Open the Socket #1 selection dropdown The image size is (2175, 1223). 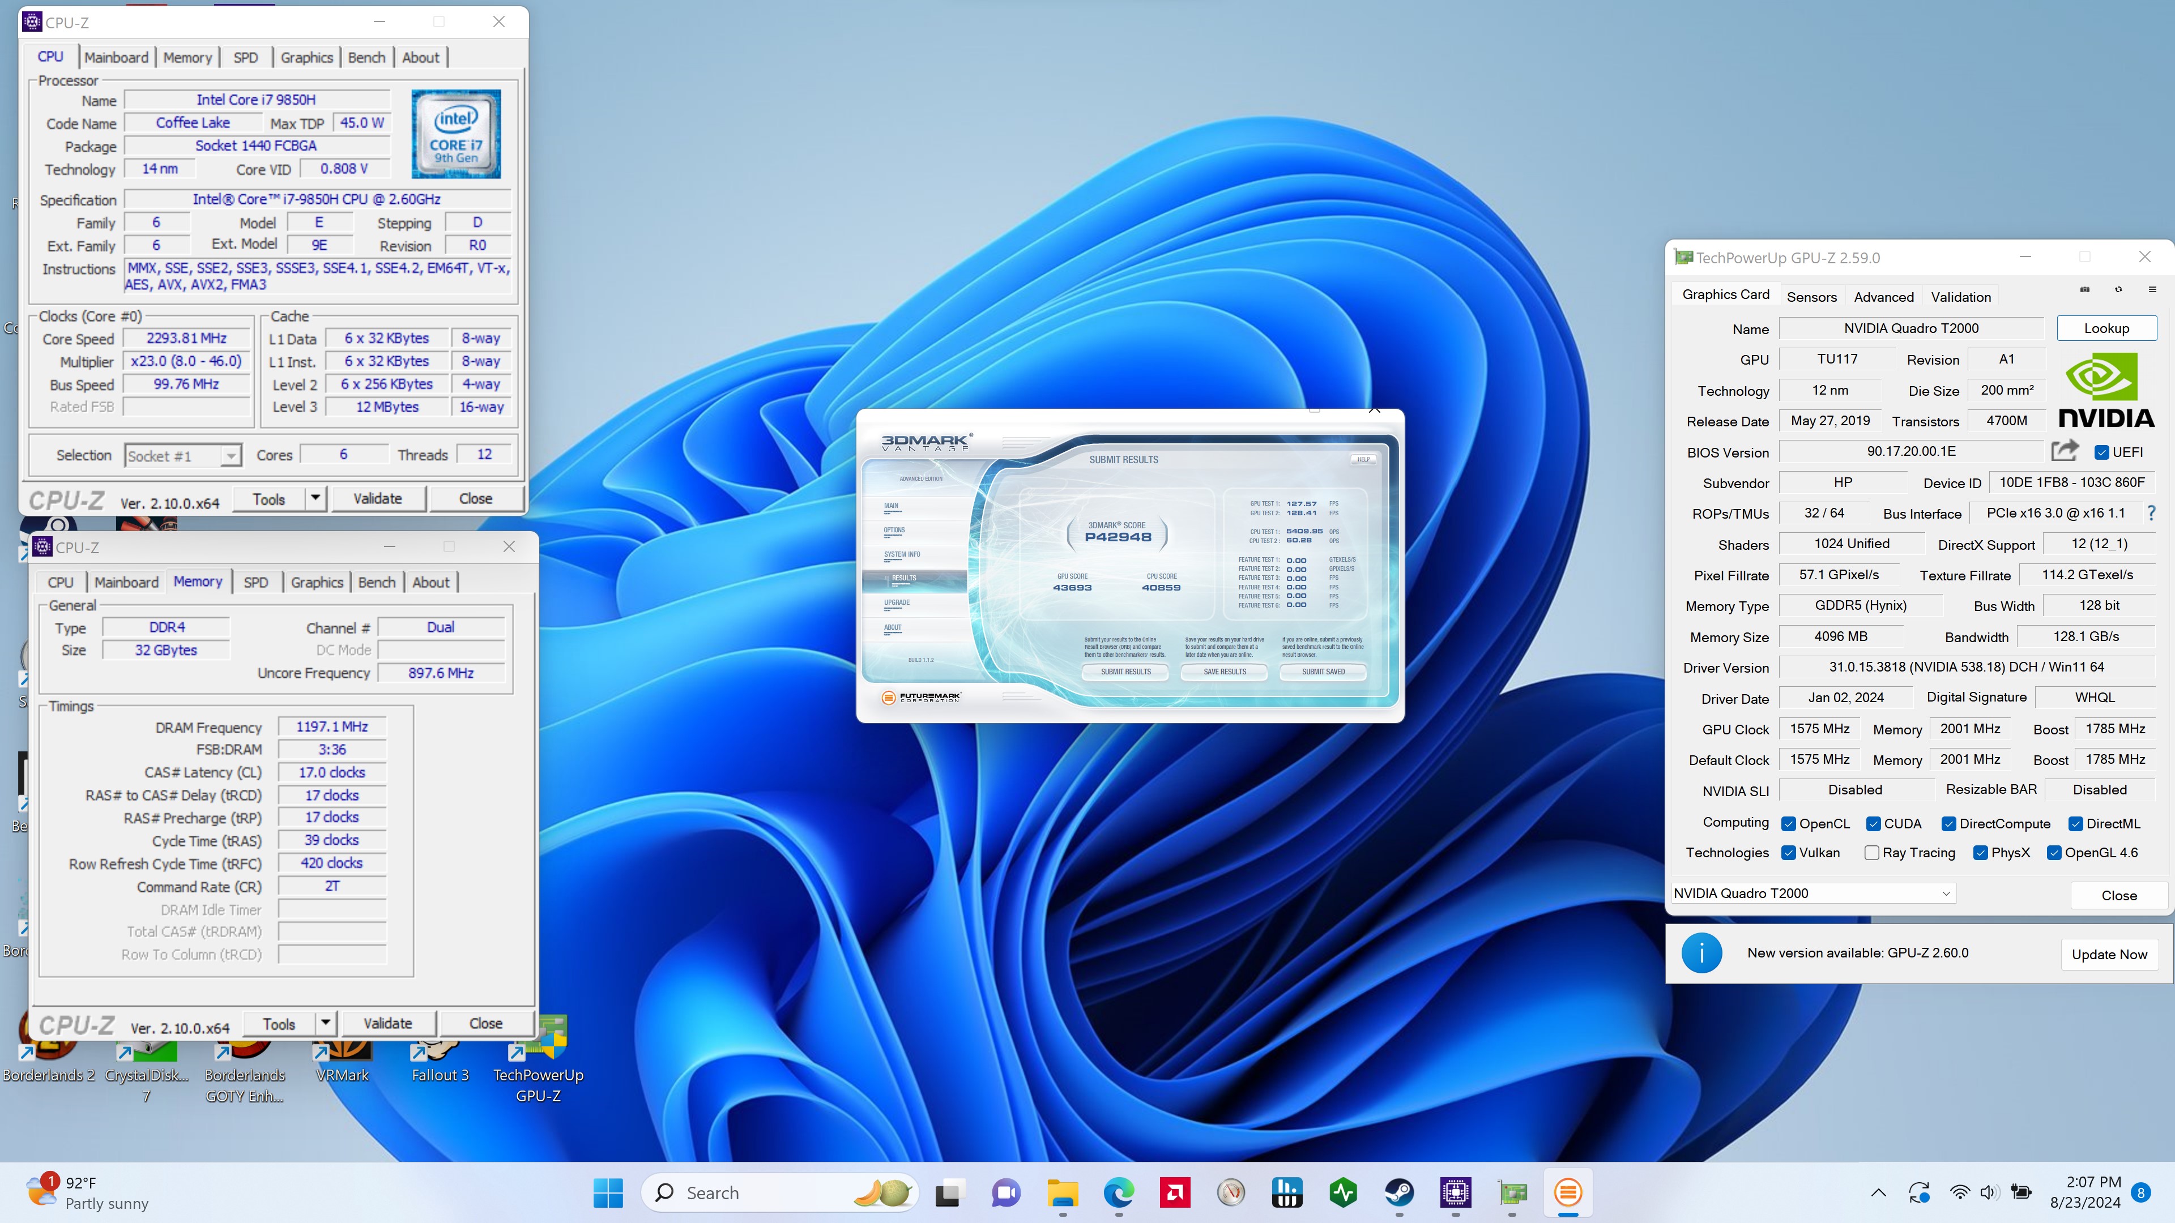point(183,456)
